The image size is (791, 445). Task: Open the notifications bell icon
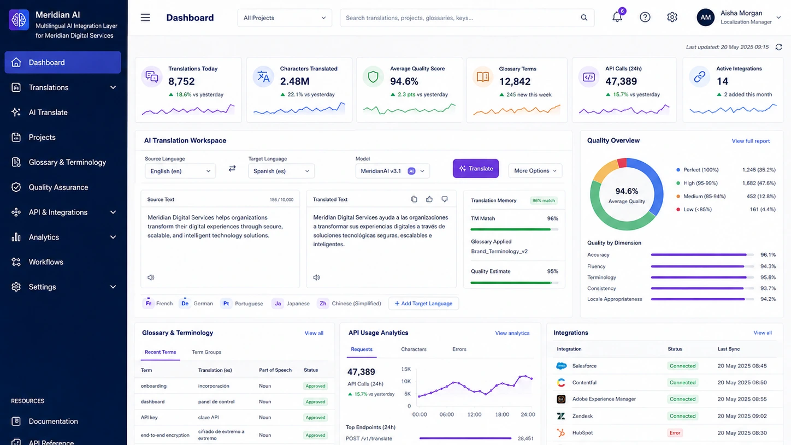coord(617,17)
